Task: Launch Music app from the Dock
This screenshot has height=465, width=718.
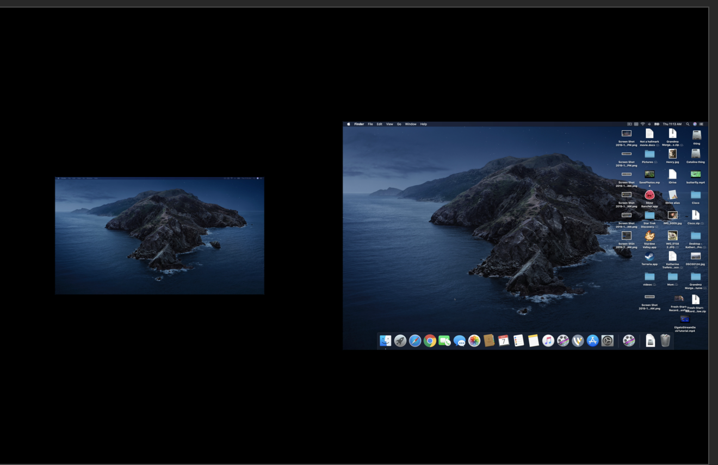Action: pos(548,341)
